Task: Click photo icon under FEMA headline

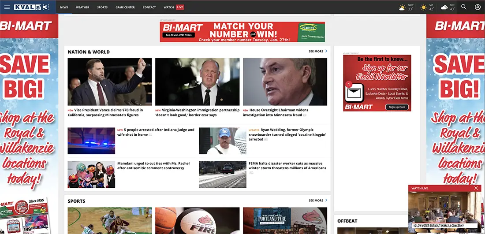Action: [251, 173]
